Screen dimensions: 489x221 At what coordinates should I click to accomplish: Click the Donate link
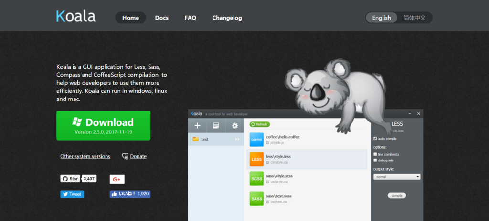coord(138,156)
